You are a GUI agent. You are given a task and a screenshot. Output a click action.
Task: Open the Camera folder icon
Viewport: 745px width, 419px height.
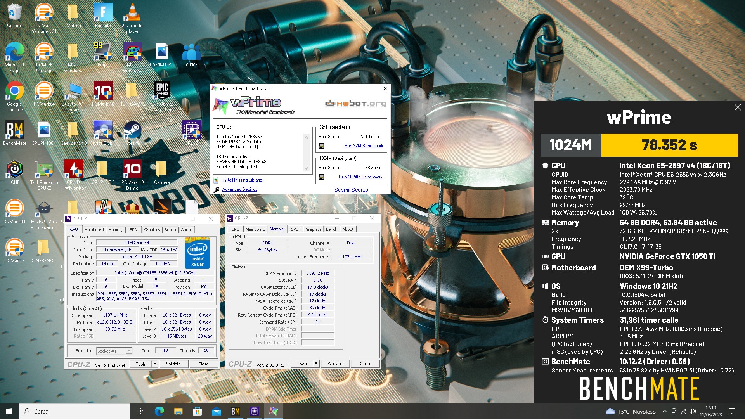point(162,172)
